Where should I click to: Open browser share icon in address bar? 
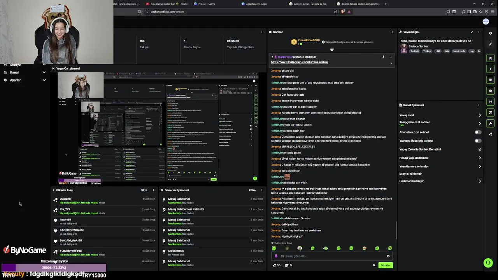(x=336, y=12)
